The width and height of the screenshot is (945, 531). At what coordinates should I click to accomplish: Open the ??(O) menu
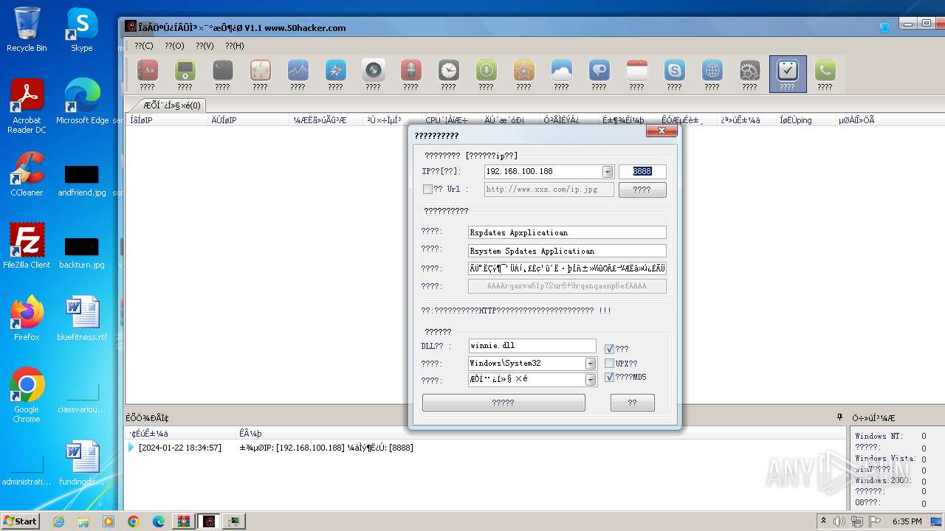pos(174,46)
